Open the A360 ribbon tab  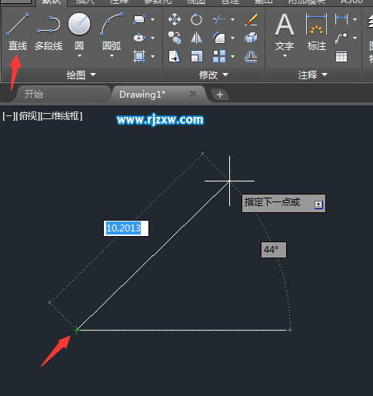tap(351, 2)
